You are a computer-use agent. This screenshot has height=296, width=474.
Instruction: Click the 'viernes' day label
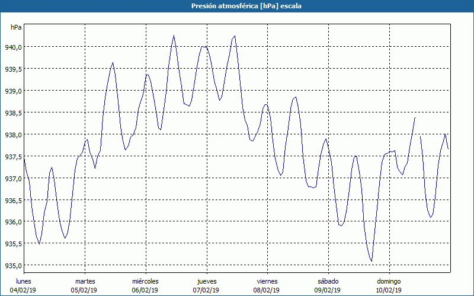(x=267, y=281)
